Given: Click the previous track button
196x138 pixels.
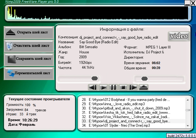Looking at the screenshot, I should click(x=93, y=87).
